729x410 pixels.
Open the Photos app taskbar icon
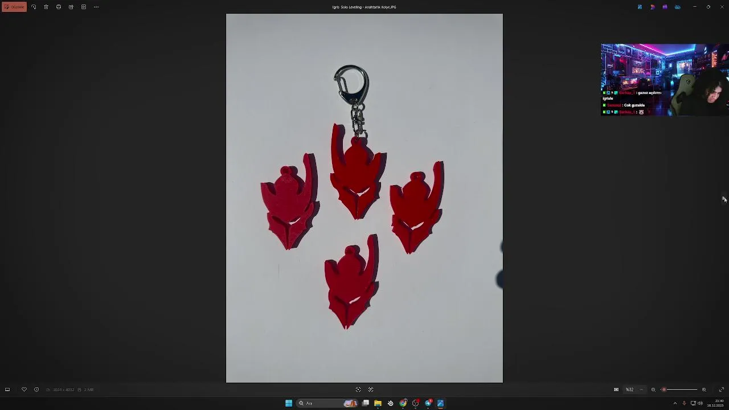coord(440,403)
